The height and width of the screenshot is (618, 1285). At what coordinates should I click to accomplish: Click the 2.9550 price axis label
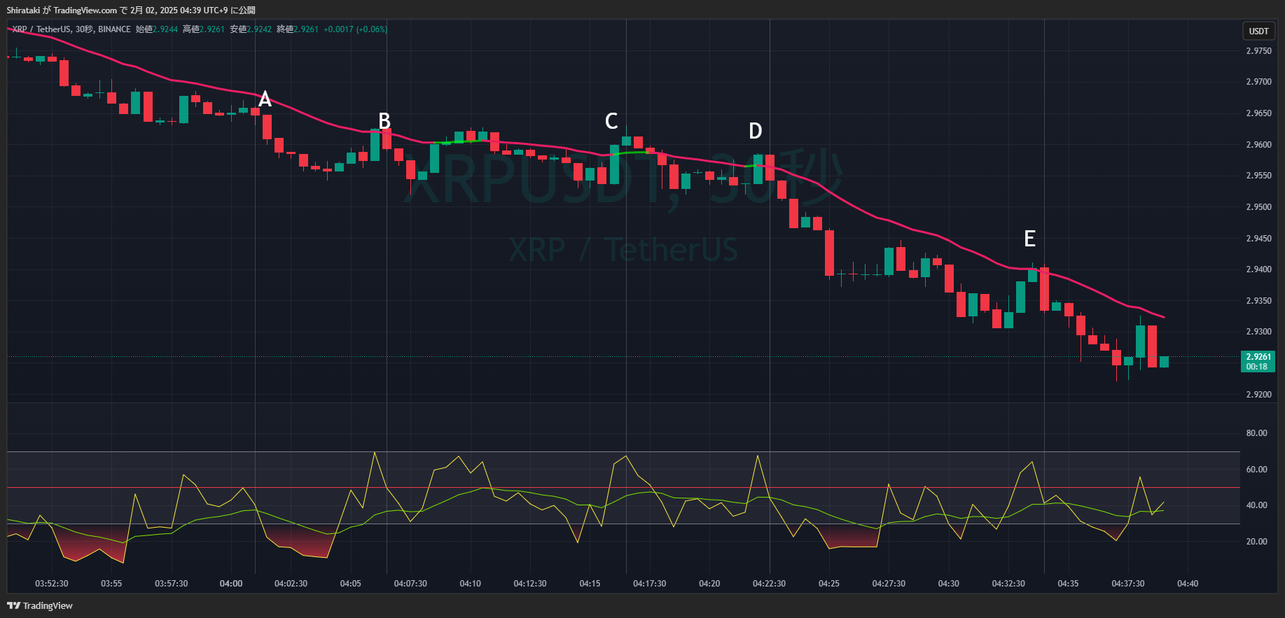point(1258,176)
